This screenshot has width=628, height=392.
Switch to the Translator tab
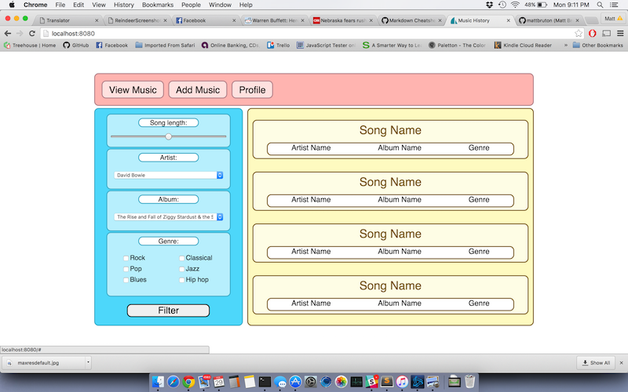pyautogui.click(x=68, y=20)
